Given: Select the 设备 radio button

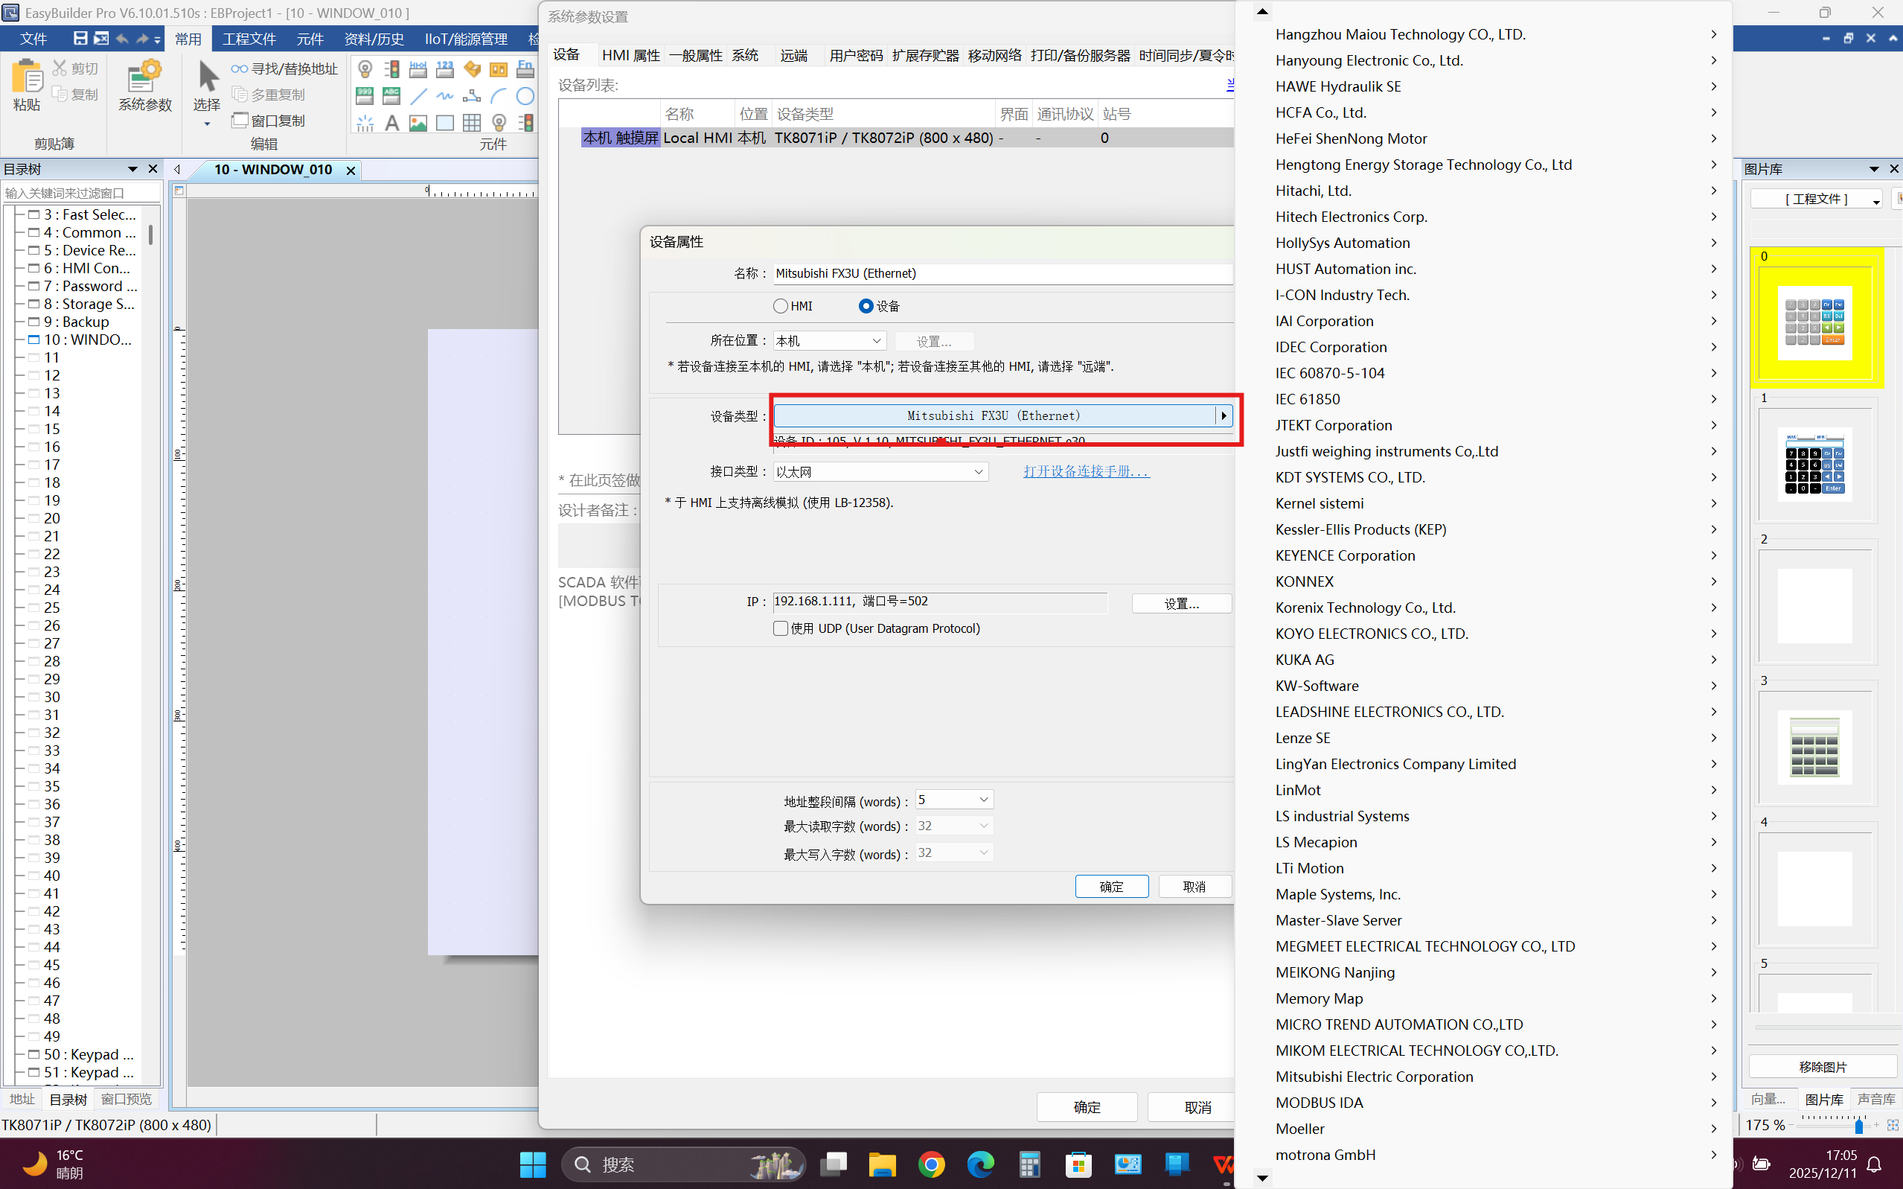Looking at the screenshot, I should point(866,306).
